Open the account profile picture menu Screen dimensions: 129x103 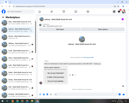(124, 12)
